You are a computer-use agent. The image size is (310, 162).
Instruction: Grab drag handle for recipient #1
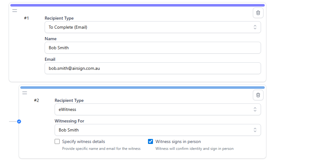tap(15, 11)
